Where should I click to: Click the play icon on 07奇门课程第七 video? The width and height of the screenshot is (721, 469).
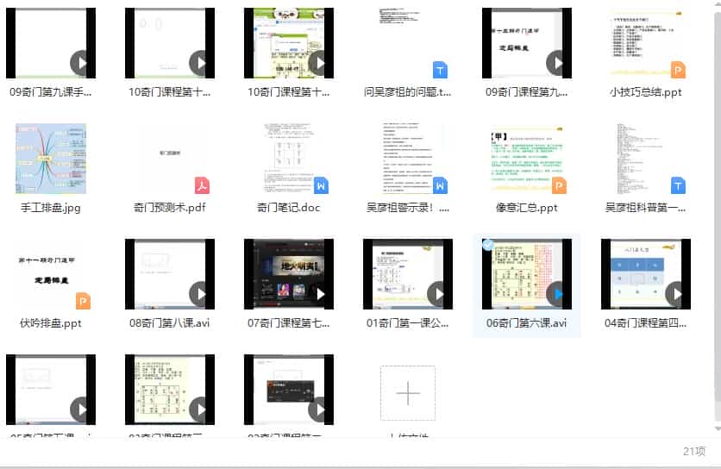click(321, 294)
